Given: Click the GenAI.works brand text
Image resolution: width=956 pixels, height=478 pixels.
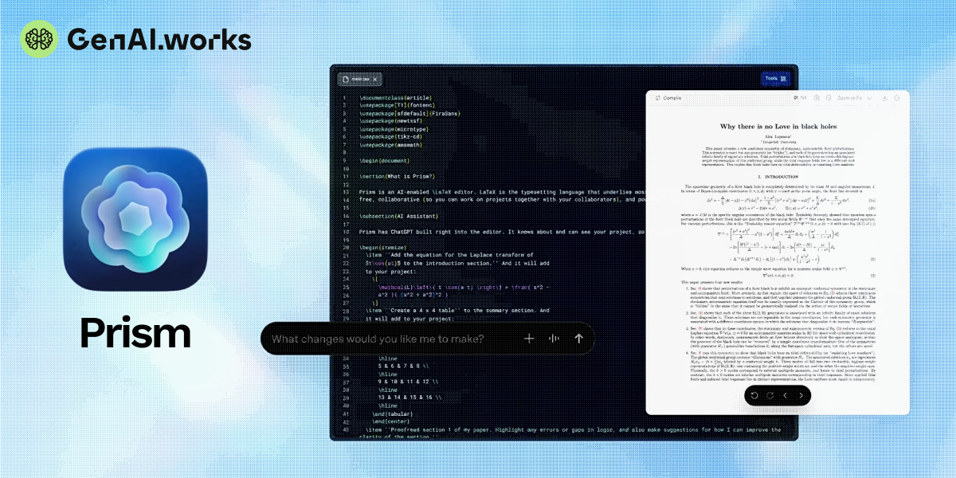Looking at the screenshot, I should tap(159, 40).
